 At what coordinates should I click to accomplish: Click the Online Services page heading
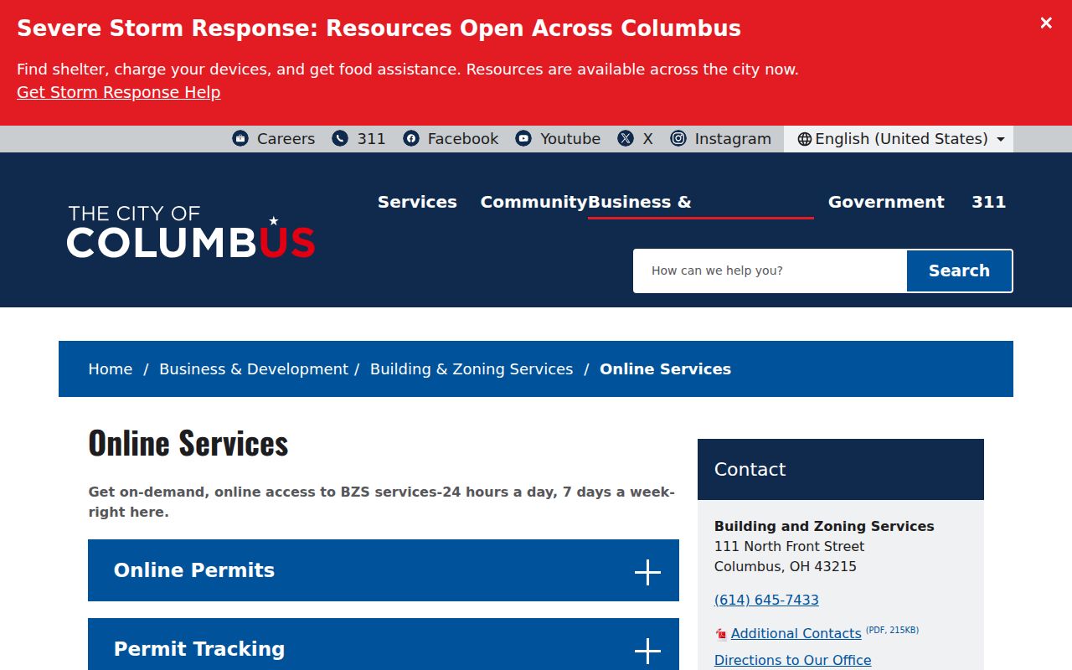coord(188,443)
